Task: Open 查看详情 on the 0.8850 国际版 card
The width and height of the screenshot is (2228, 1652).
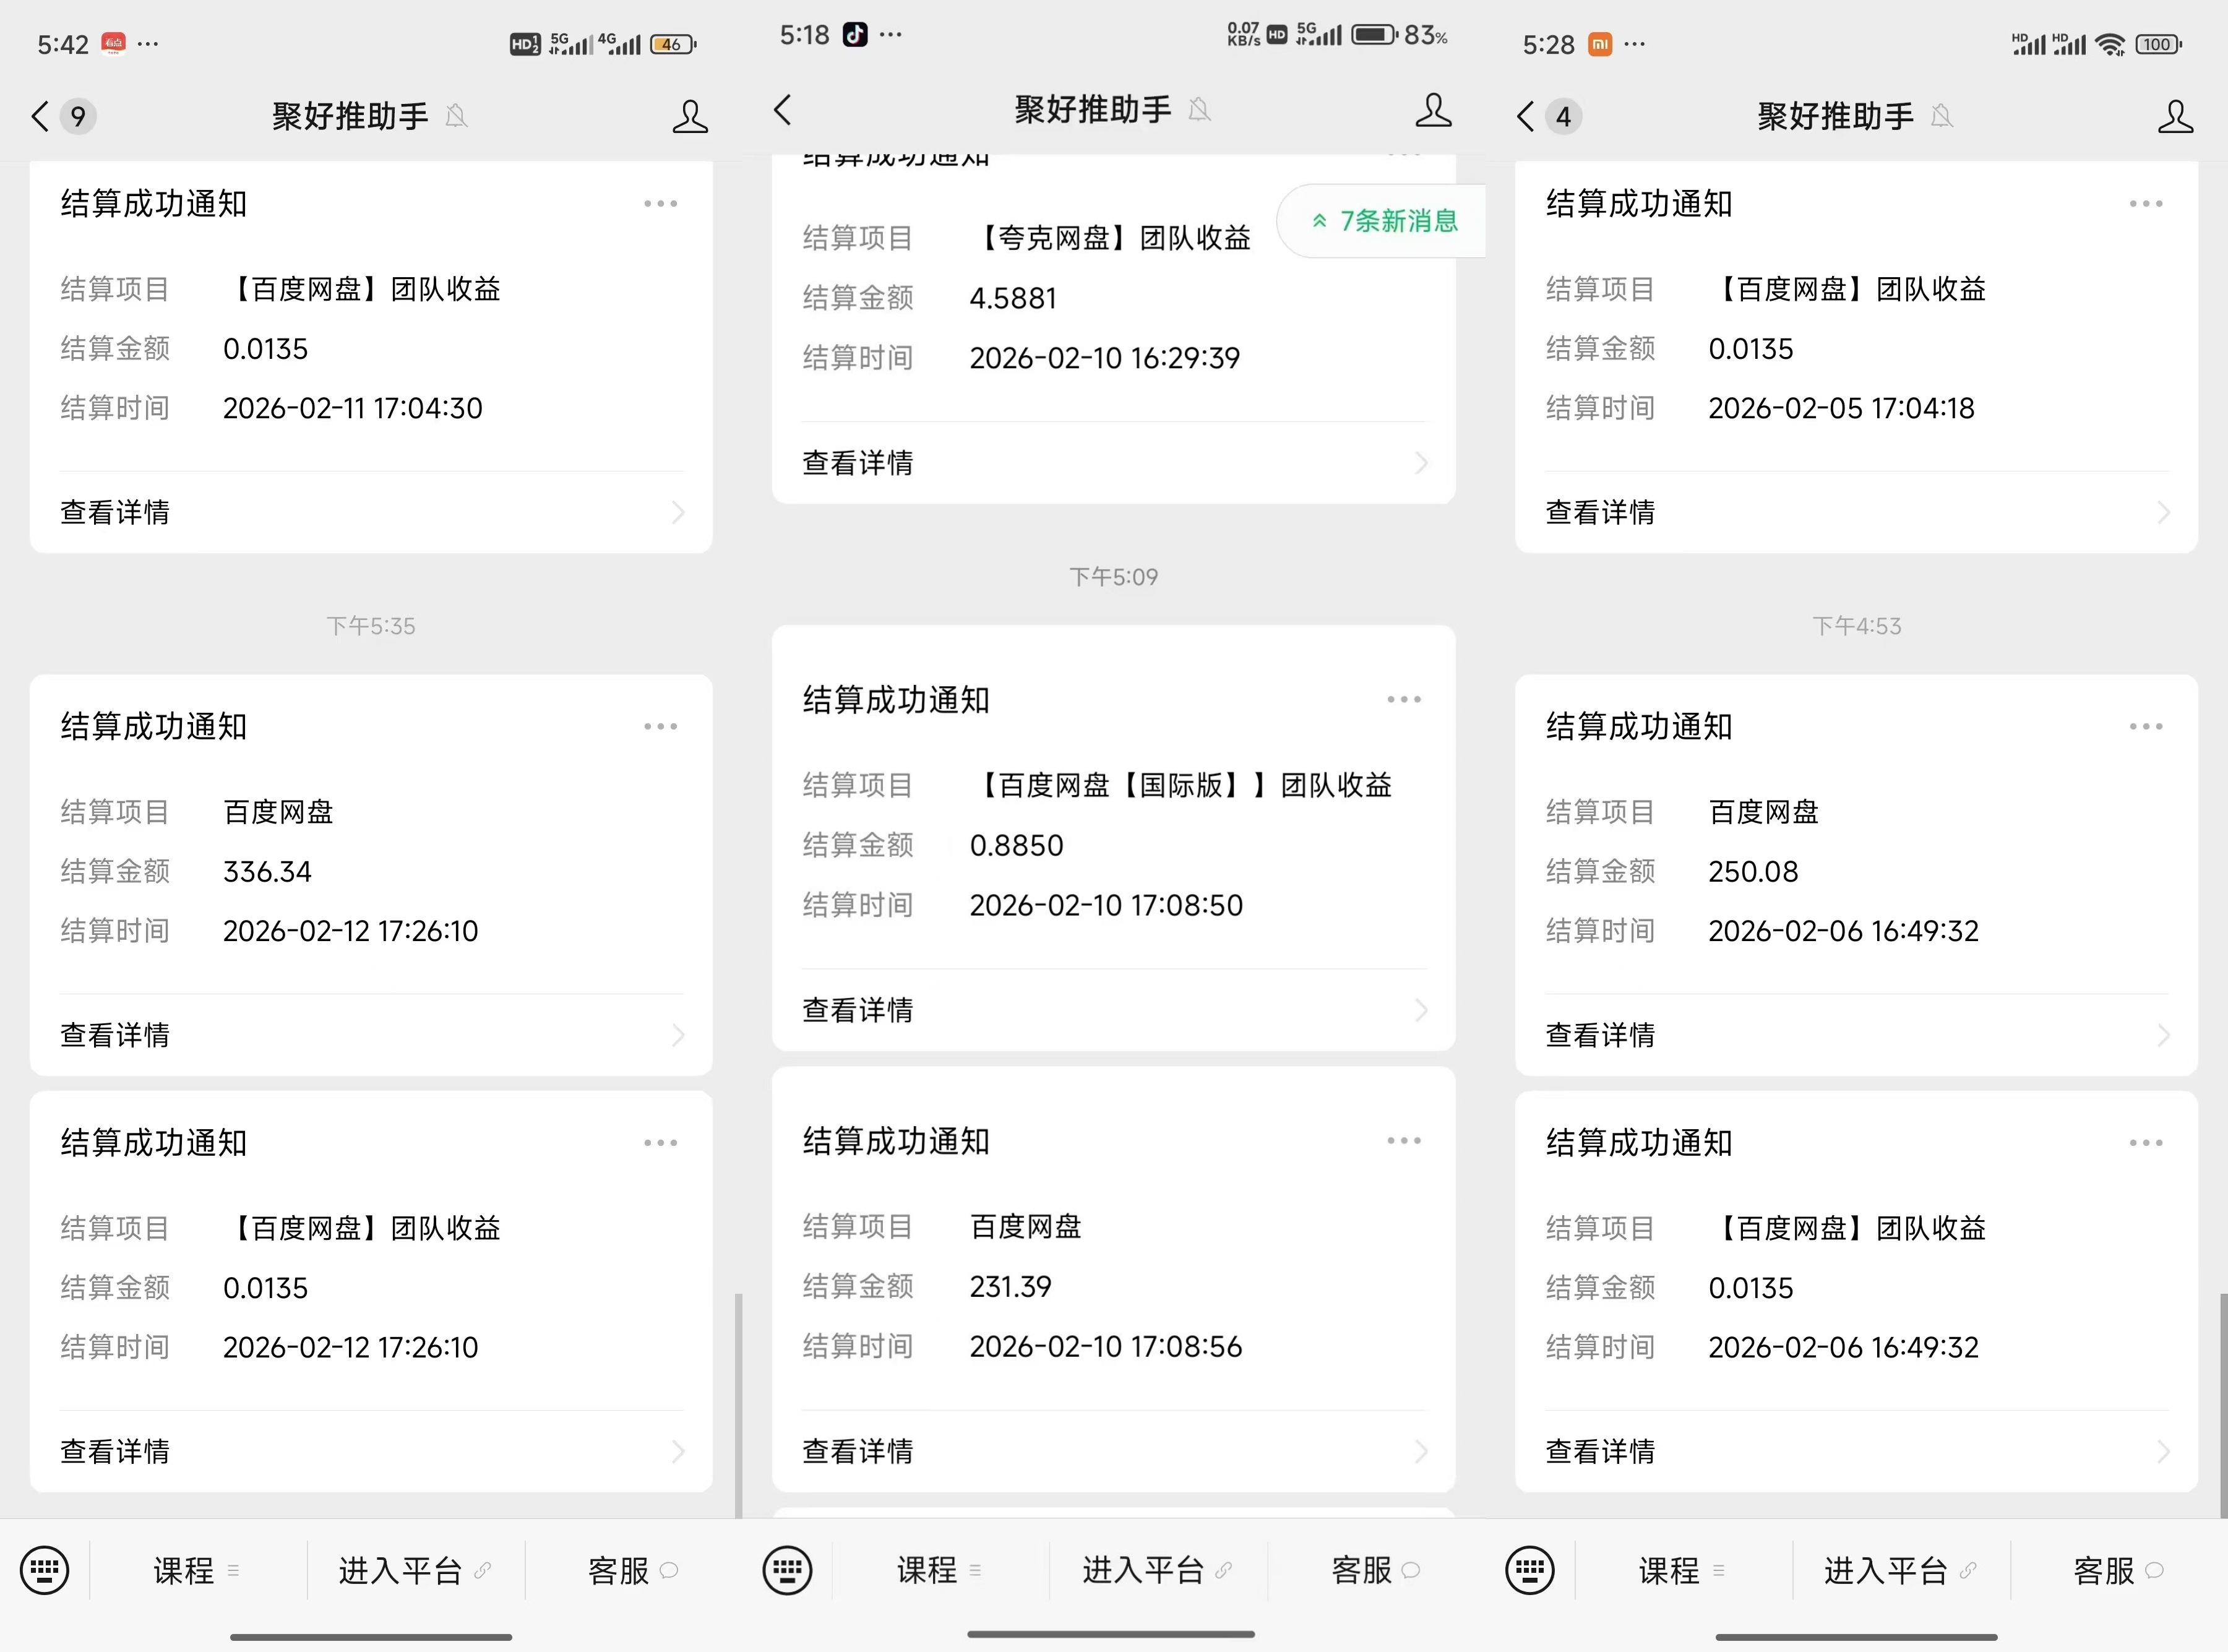Action: (x=1114, y=1010)
